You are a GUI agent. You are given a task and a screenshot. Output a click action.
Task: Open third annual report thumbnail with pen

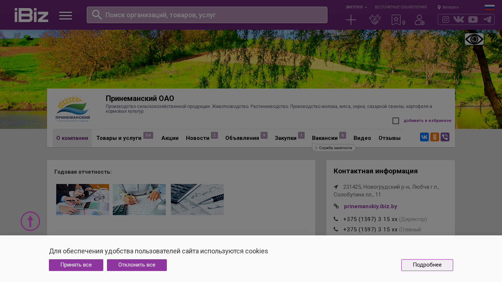197,199
